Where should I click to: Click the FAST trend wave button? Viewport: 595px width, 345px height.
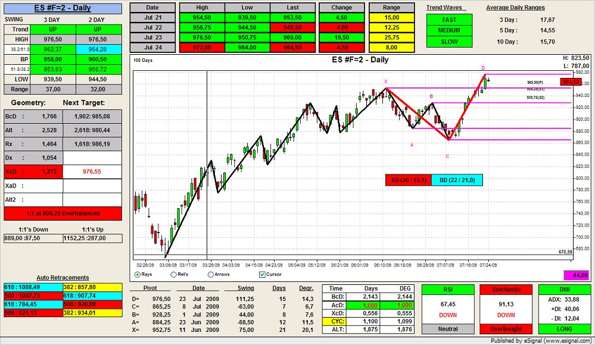(449, 20)
